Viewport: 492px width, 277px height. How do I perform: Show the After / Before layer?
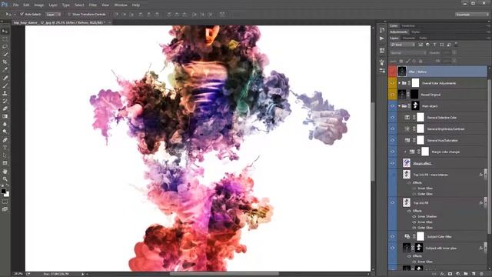tap(392, 72)
